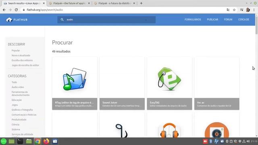Open the EasyTAG green tag icon
Image resolution: width=258 pixels, height=145 pixels.
(x=169, y=79)
